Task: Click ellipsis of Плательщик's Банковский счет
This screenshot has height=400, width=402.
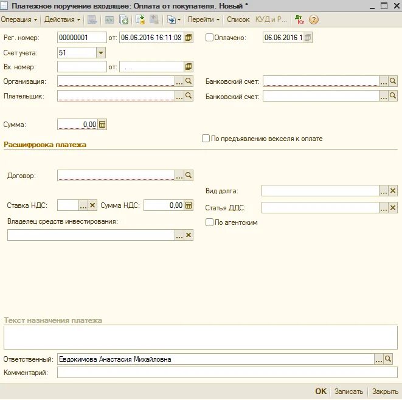Action: point(384,96)
